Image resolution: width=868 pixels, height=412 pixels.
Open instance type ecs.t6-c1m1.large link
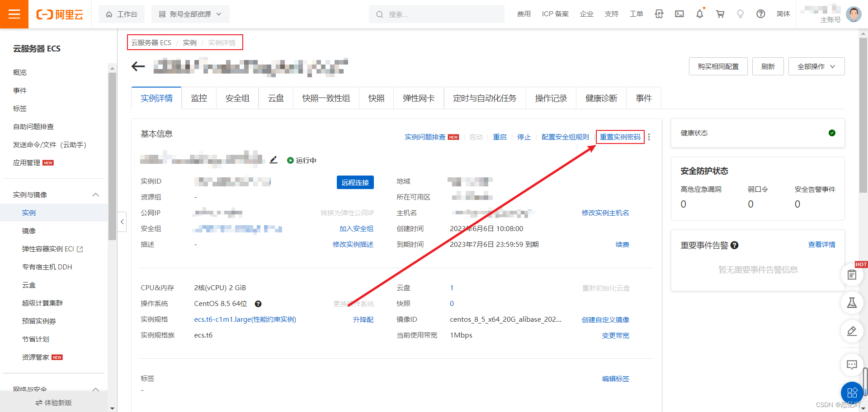click(245, 319)
